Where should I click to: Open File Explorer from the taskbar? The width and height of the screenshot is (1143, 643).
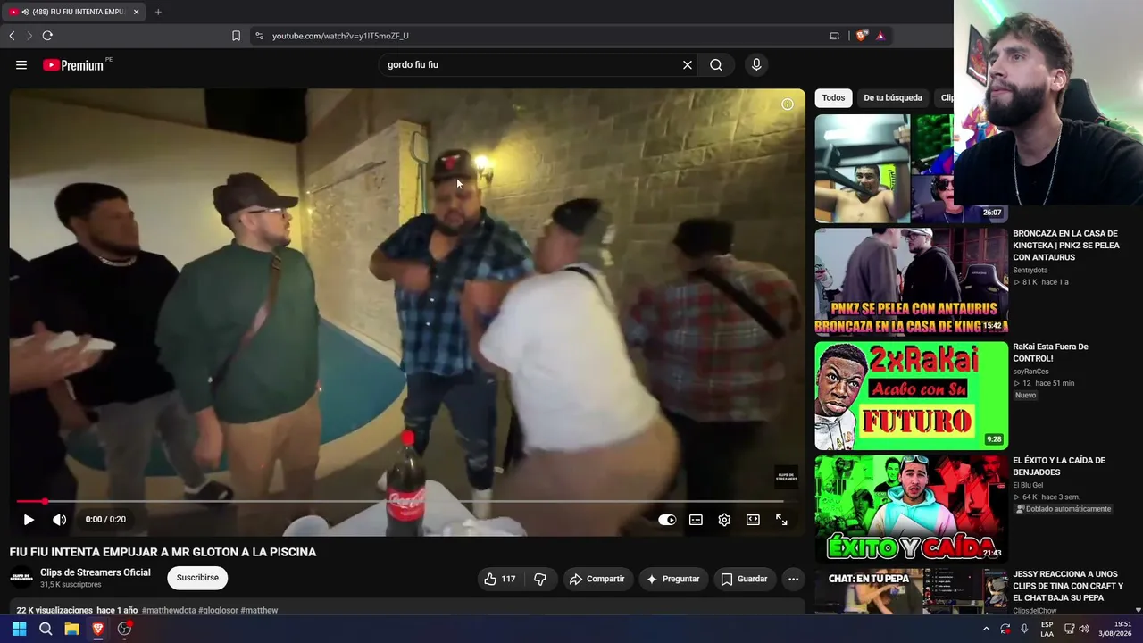coord(71,629)
